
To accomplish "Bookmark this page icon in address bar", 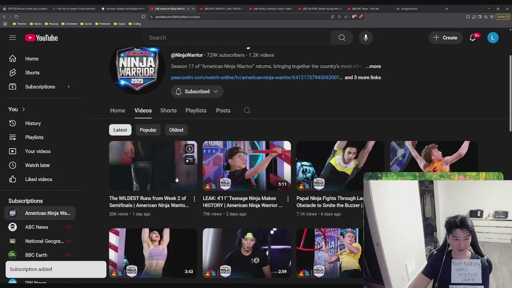I will click(143, 17).
